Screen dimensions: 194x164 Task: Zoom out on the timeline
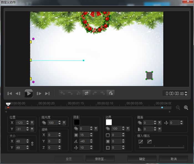[x=178, y=108]
